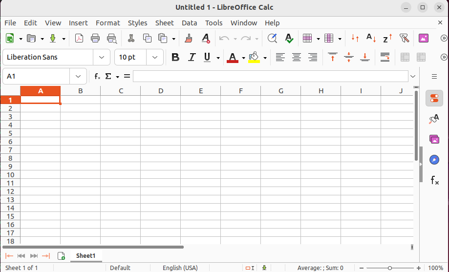The height and width of the screenshot is (272, 449).
Task: Click the Copy icon
Action: (147, 38)
